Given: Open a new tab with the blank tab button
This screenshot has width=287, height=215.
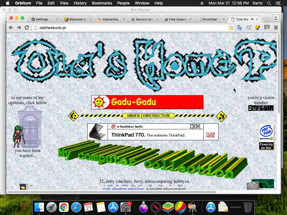Looking at the screenshot, I should 267,19.
